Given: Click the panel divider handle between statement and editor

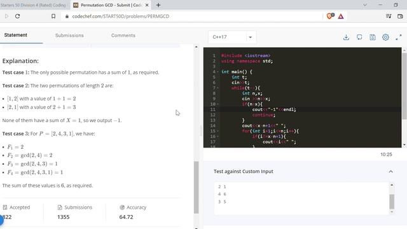Looking at the screenshot, I should tap(201, 131).
